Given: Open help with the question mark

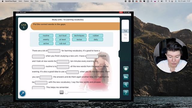Looking at the screenshot, I should pos(126,93).
